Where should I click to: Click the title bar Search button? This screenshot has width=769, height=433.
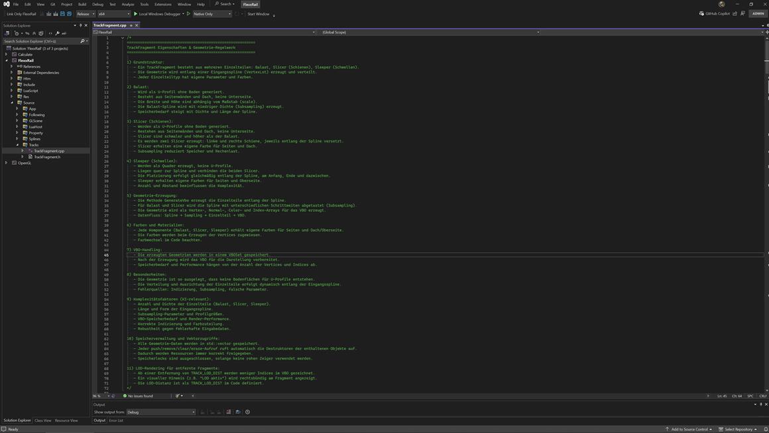[225, 4]
